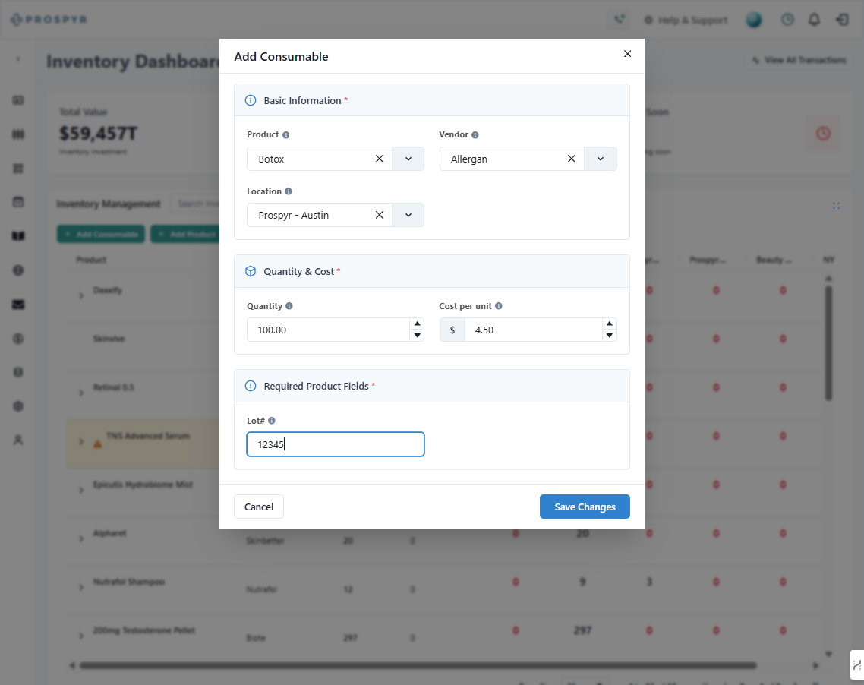Screen dimensions: 864x685
Task: Show info tooltip for Vendor
Action: pos(475,135)
